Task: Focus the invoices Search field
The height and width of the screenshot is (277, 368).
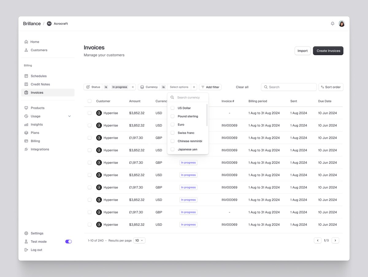Action: click(289, 87)
